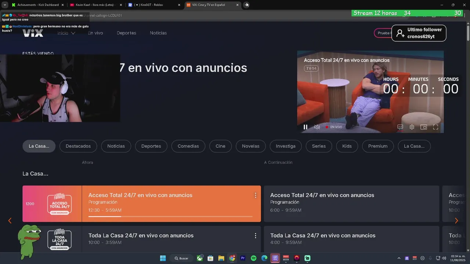Open Adobe Premiere Pro from taskbar
The height and width of the screenshot is (264, 470).
pos(243,258)
